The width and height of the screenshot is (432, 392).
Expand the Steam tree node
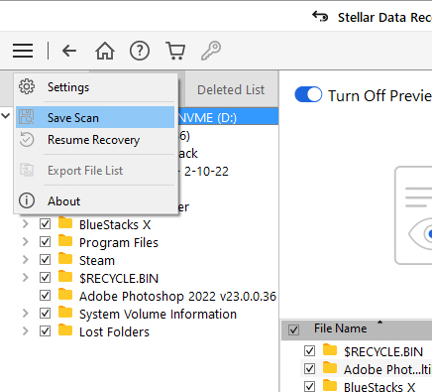[x=26, y=260]
